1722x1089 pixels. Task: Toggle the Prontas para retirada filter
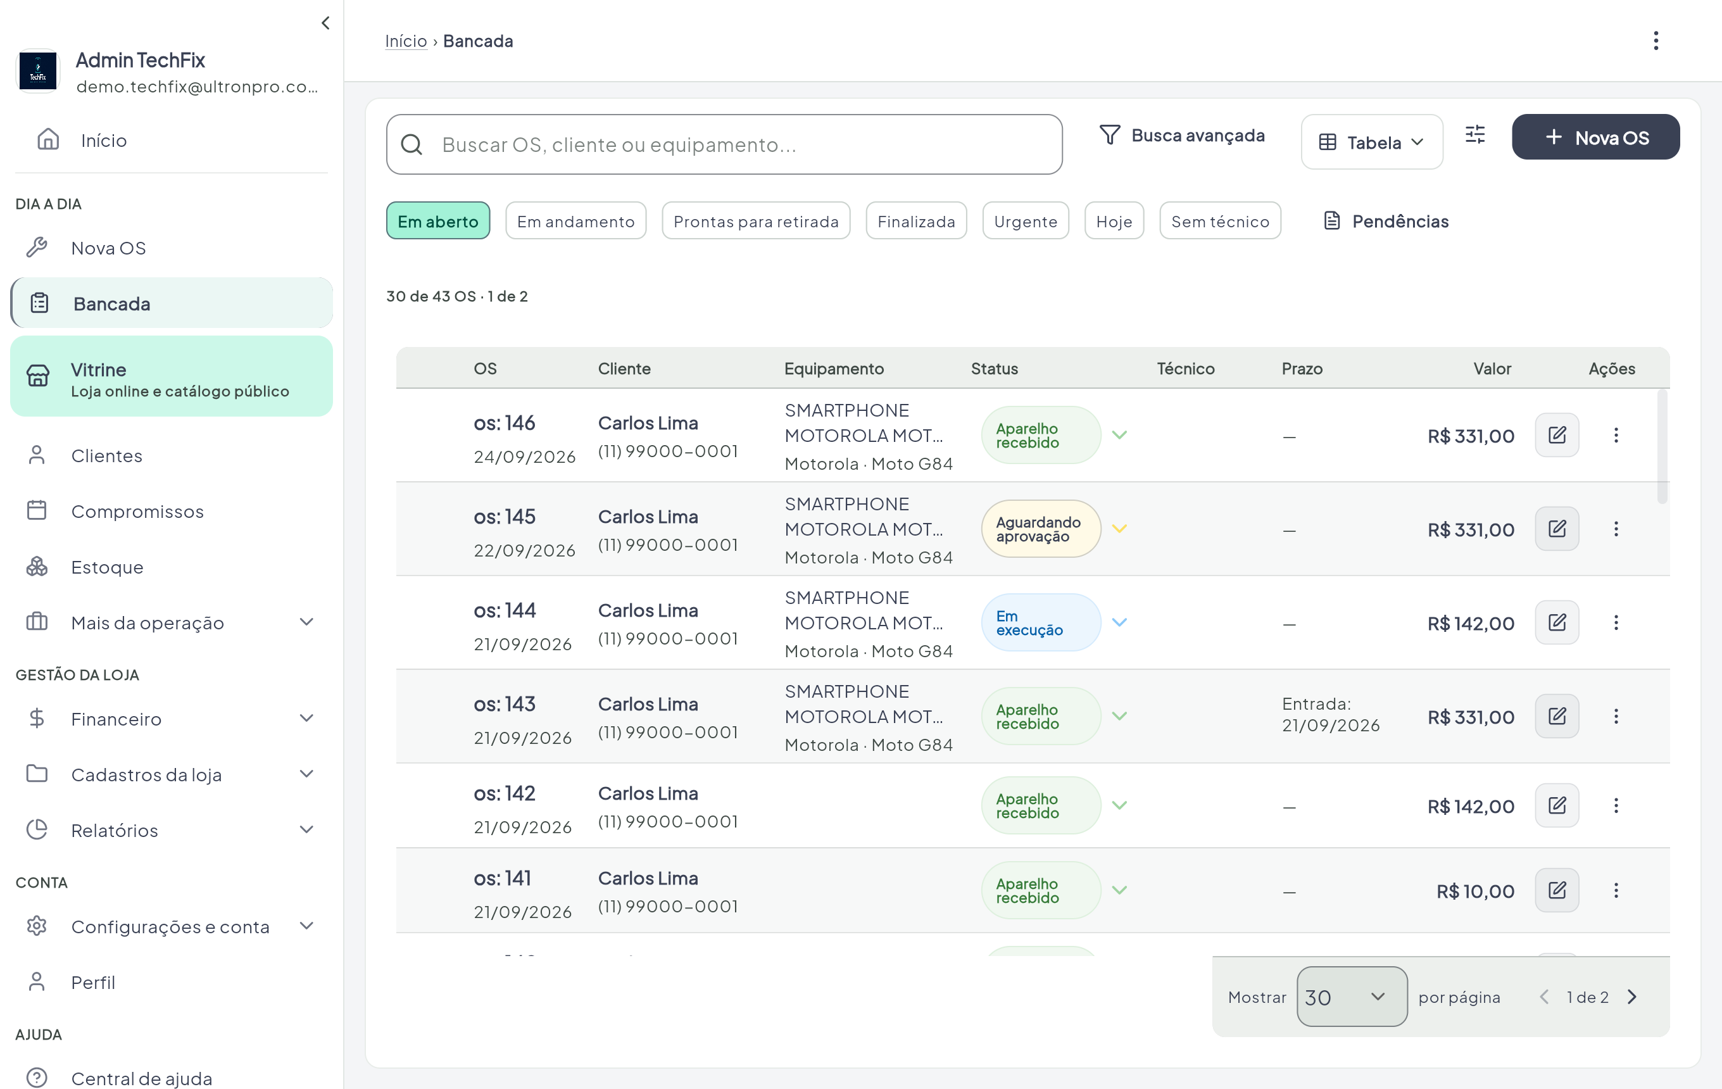click(x=756, y=221)
